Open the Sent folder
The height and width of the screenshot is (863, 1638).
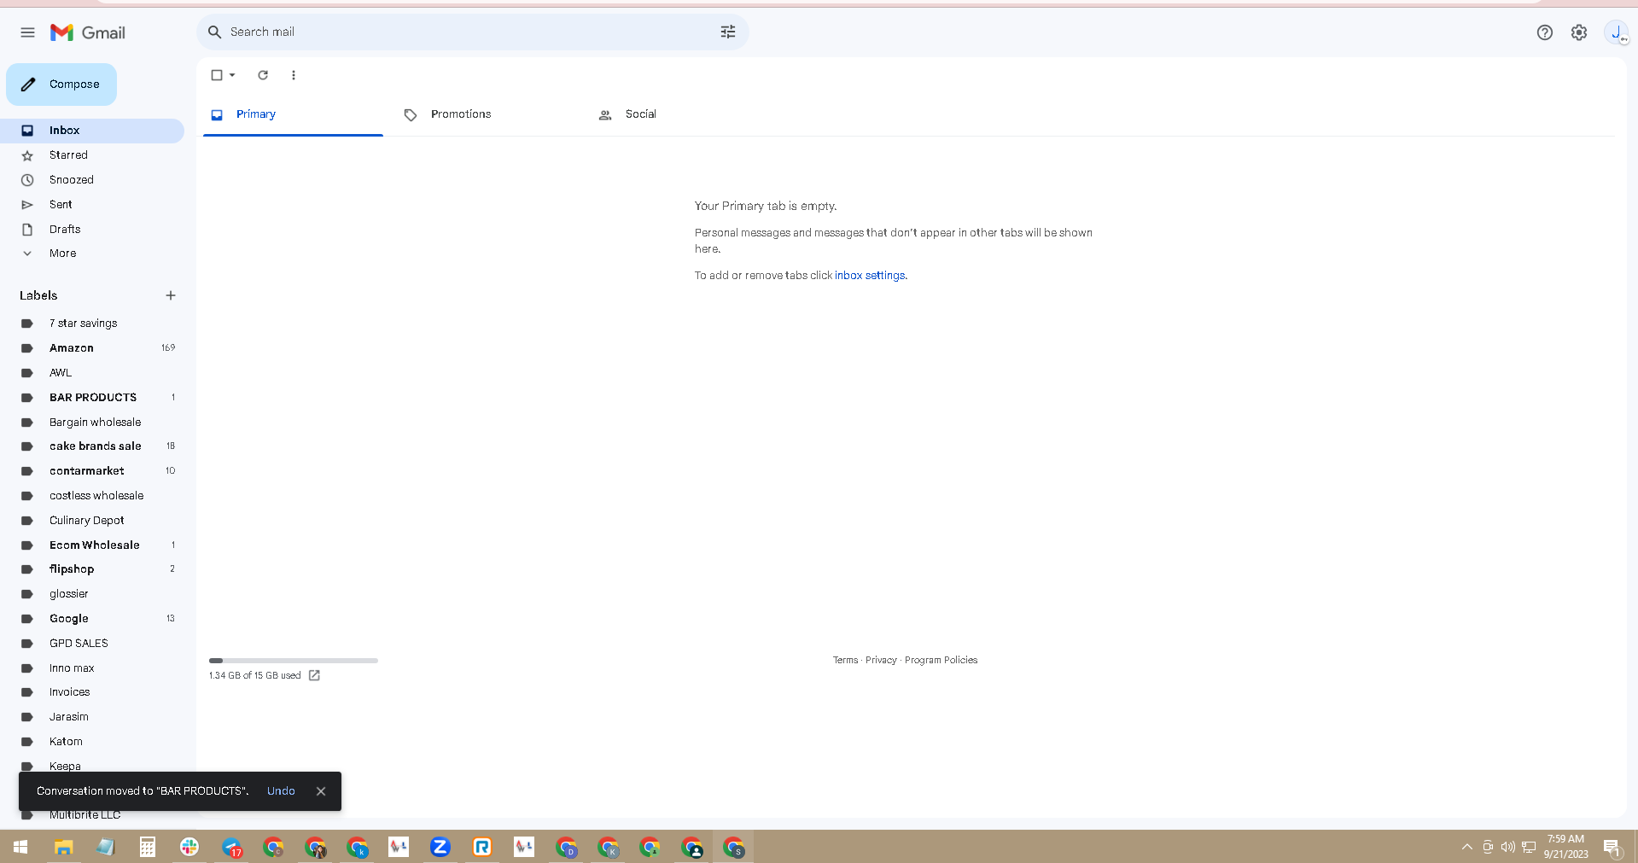pos(92,205)
